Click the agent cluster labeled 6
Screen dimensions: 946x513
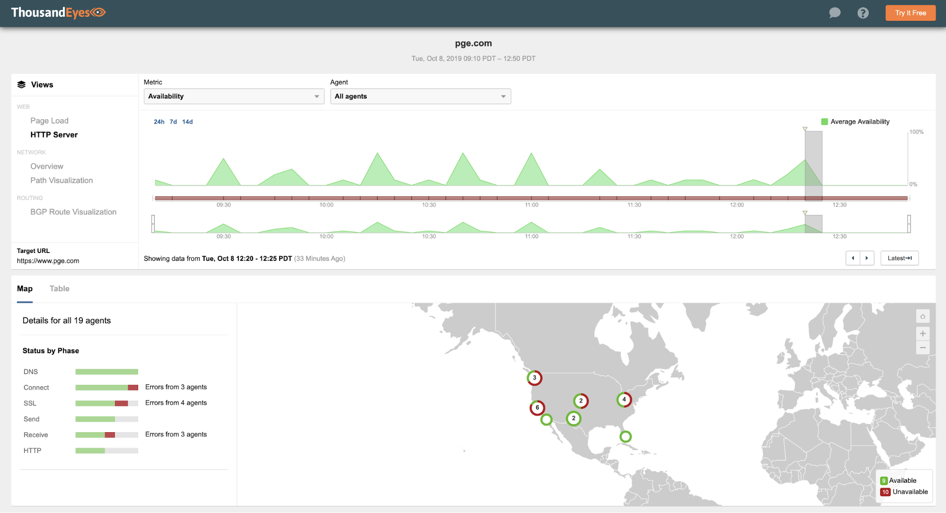pos(537,408)
